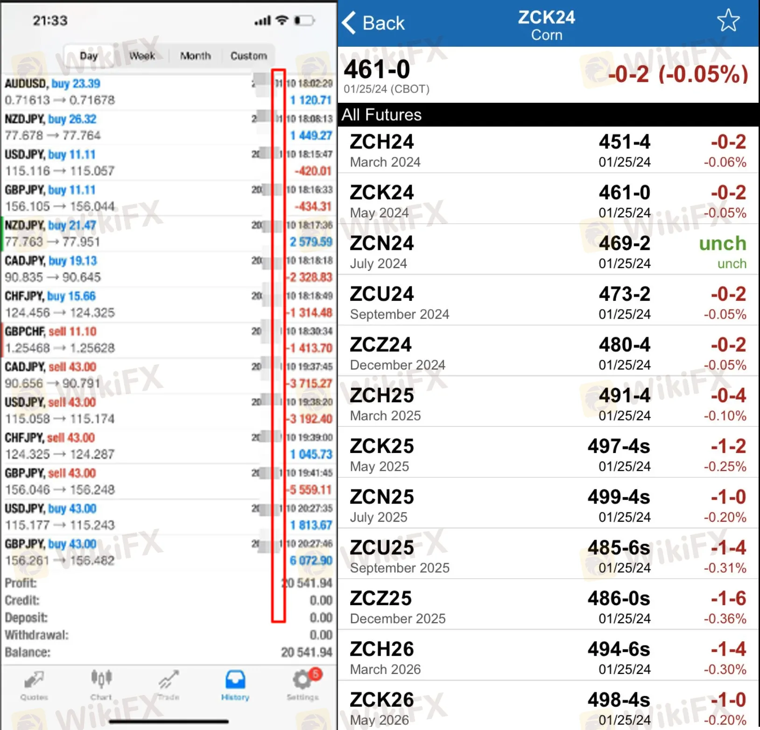Open the ZCN24 July 2024 contract

pyautogui.click(x=548, y=253)
